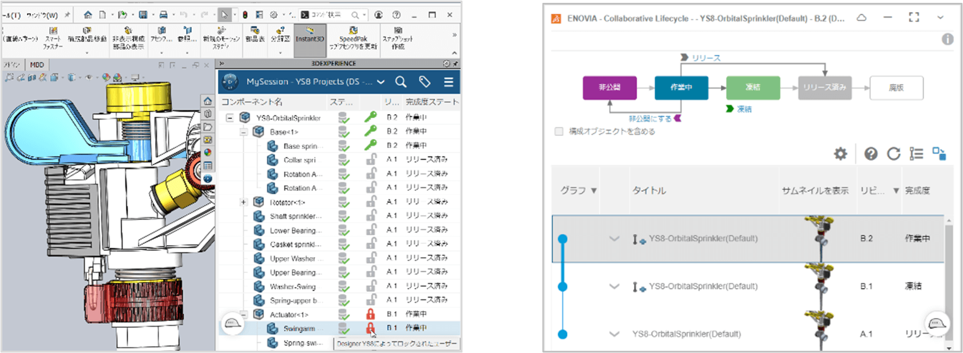Open the hamburger menu in MySession panel
The image size is (963, 353).
pos(449,82)
